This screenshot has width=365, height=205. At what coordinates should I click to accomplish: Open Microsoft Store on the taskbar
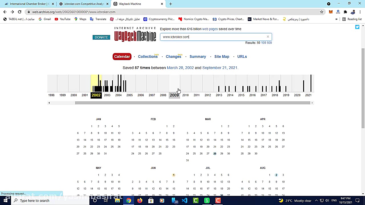click(x=151, y=200)
